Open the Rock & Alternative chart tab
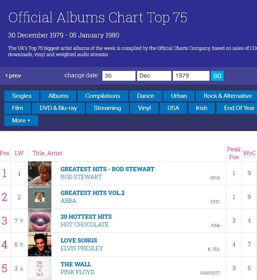The width and height of the screenshot is (257, 280). (x=227, y=96)
